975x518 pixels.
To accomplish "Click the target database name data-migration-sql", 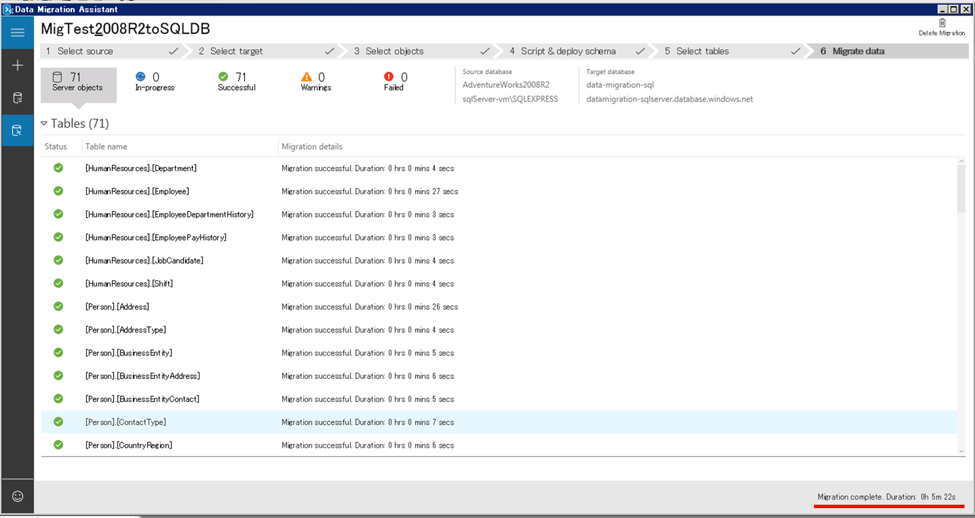I will point(620,85).
